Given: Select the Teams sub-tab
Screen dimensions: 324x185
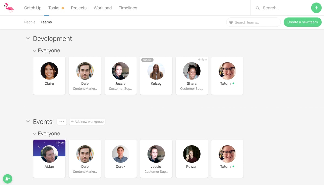Looking at the screenshot, I should point(46,22).
